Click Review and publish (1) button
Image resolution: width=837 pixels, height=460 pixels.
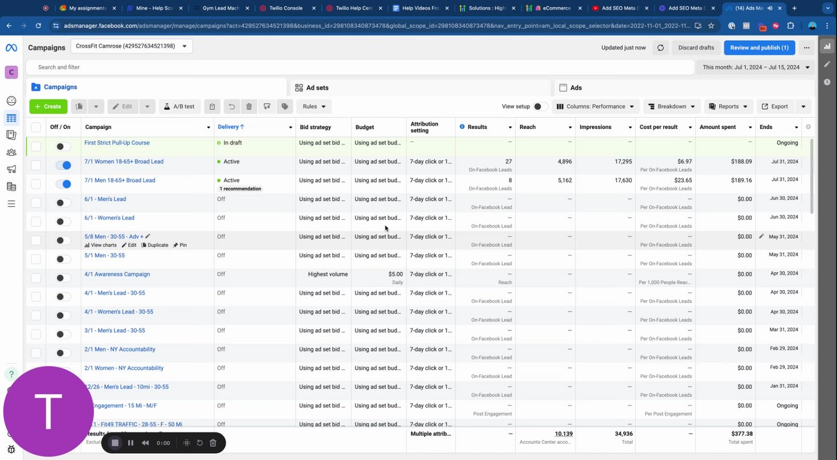[x=759, y=48]
